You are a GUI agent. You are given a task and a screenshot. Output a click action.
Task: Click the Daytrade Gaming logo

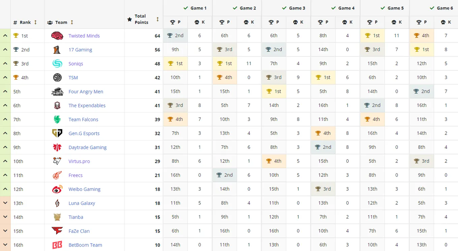57,147
